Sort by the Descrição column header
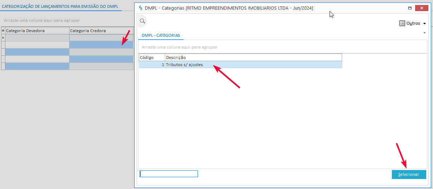 [253, 58]
